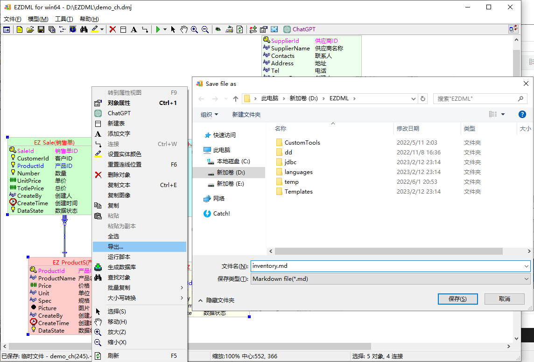Collapse folders with 隐藏文件夹
Image resolution: width=534 pixels, height=362 pixels.
point(216,300)
